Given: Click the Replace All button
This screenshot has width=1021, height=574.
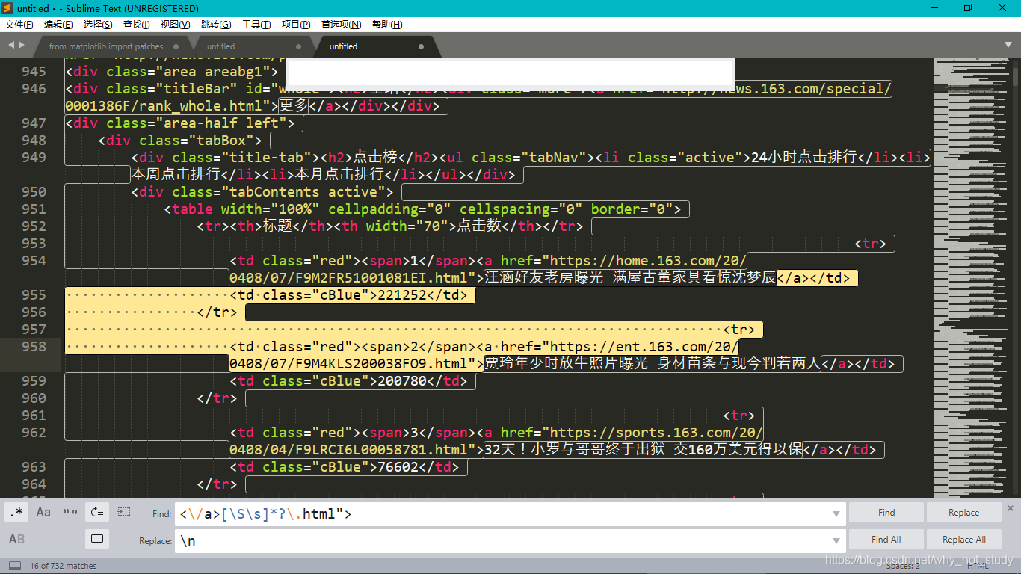Looking at the screenshot, I should 964,540.
